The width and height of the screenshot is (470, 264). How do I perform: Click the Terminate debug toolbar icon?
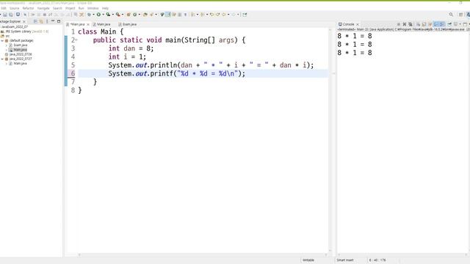tap(44, 15)
